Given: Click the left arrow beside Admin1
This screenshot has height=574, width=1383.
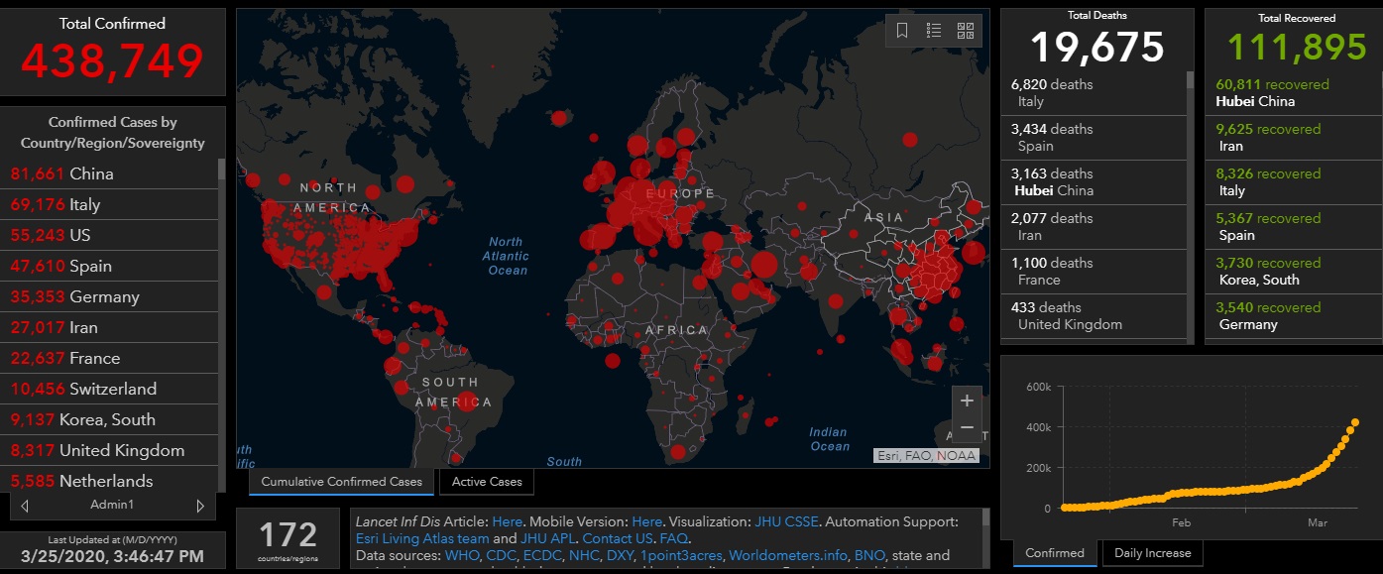Looking at the screenshot, I should tap(25, 506).
